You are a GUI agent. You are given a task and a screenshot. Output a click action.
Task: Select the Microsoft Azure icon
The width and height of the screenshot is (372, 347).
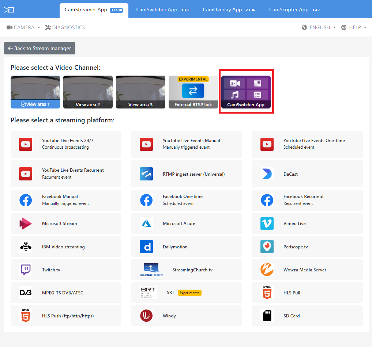pyautogui.click(x=146, y=224)
